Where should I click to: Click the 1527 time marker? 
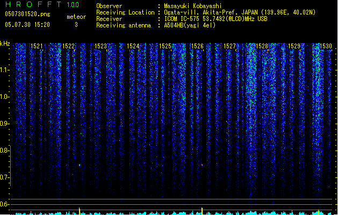click(x=229, y=46)
